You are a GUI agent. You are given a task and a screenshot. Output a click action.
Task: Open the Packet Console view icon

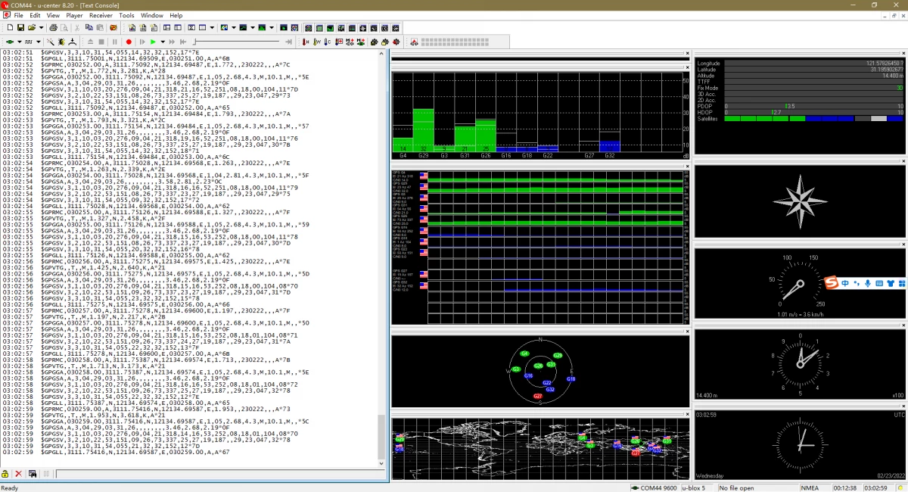pos(132,28)
